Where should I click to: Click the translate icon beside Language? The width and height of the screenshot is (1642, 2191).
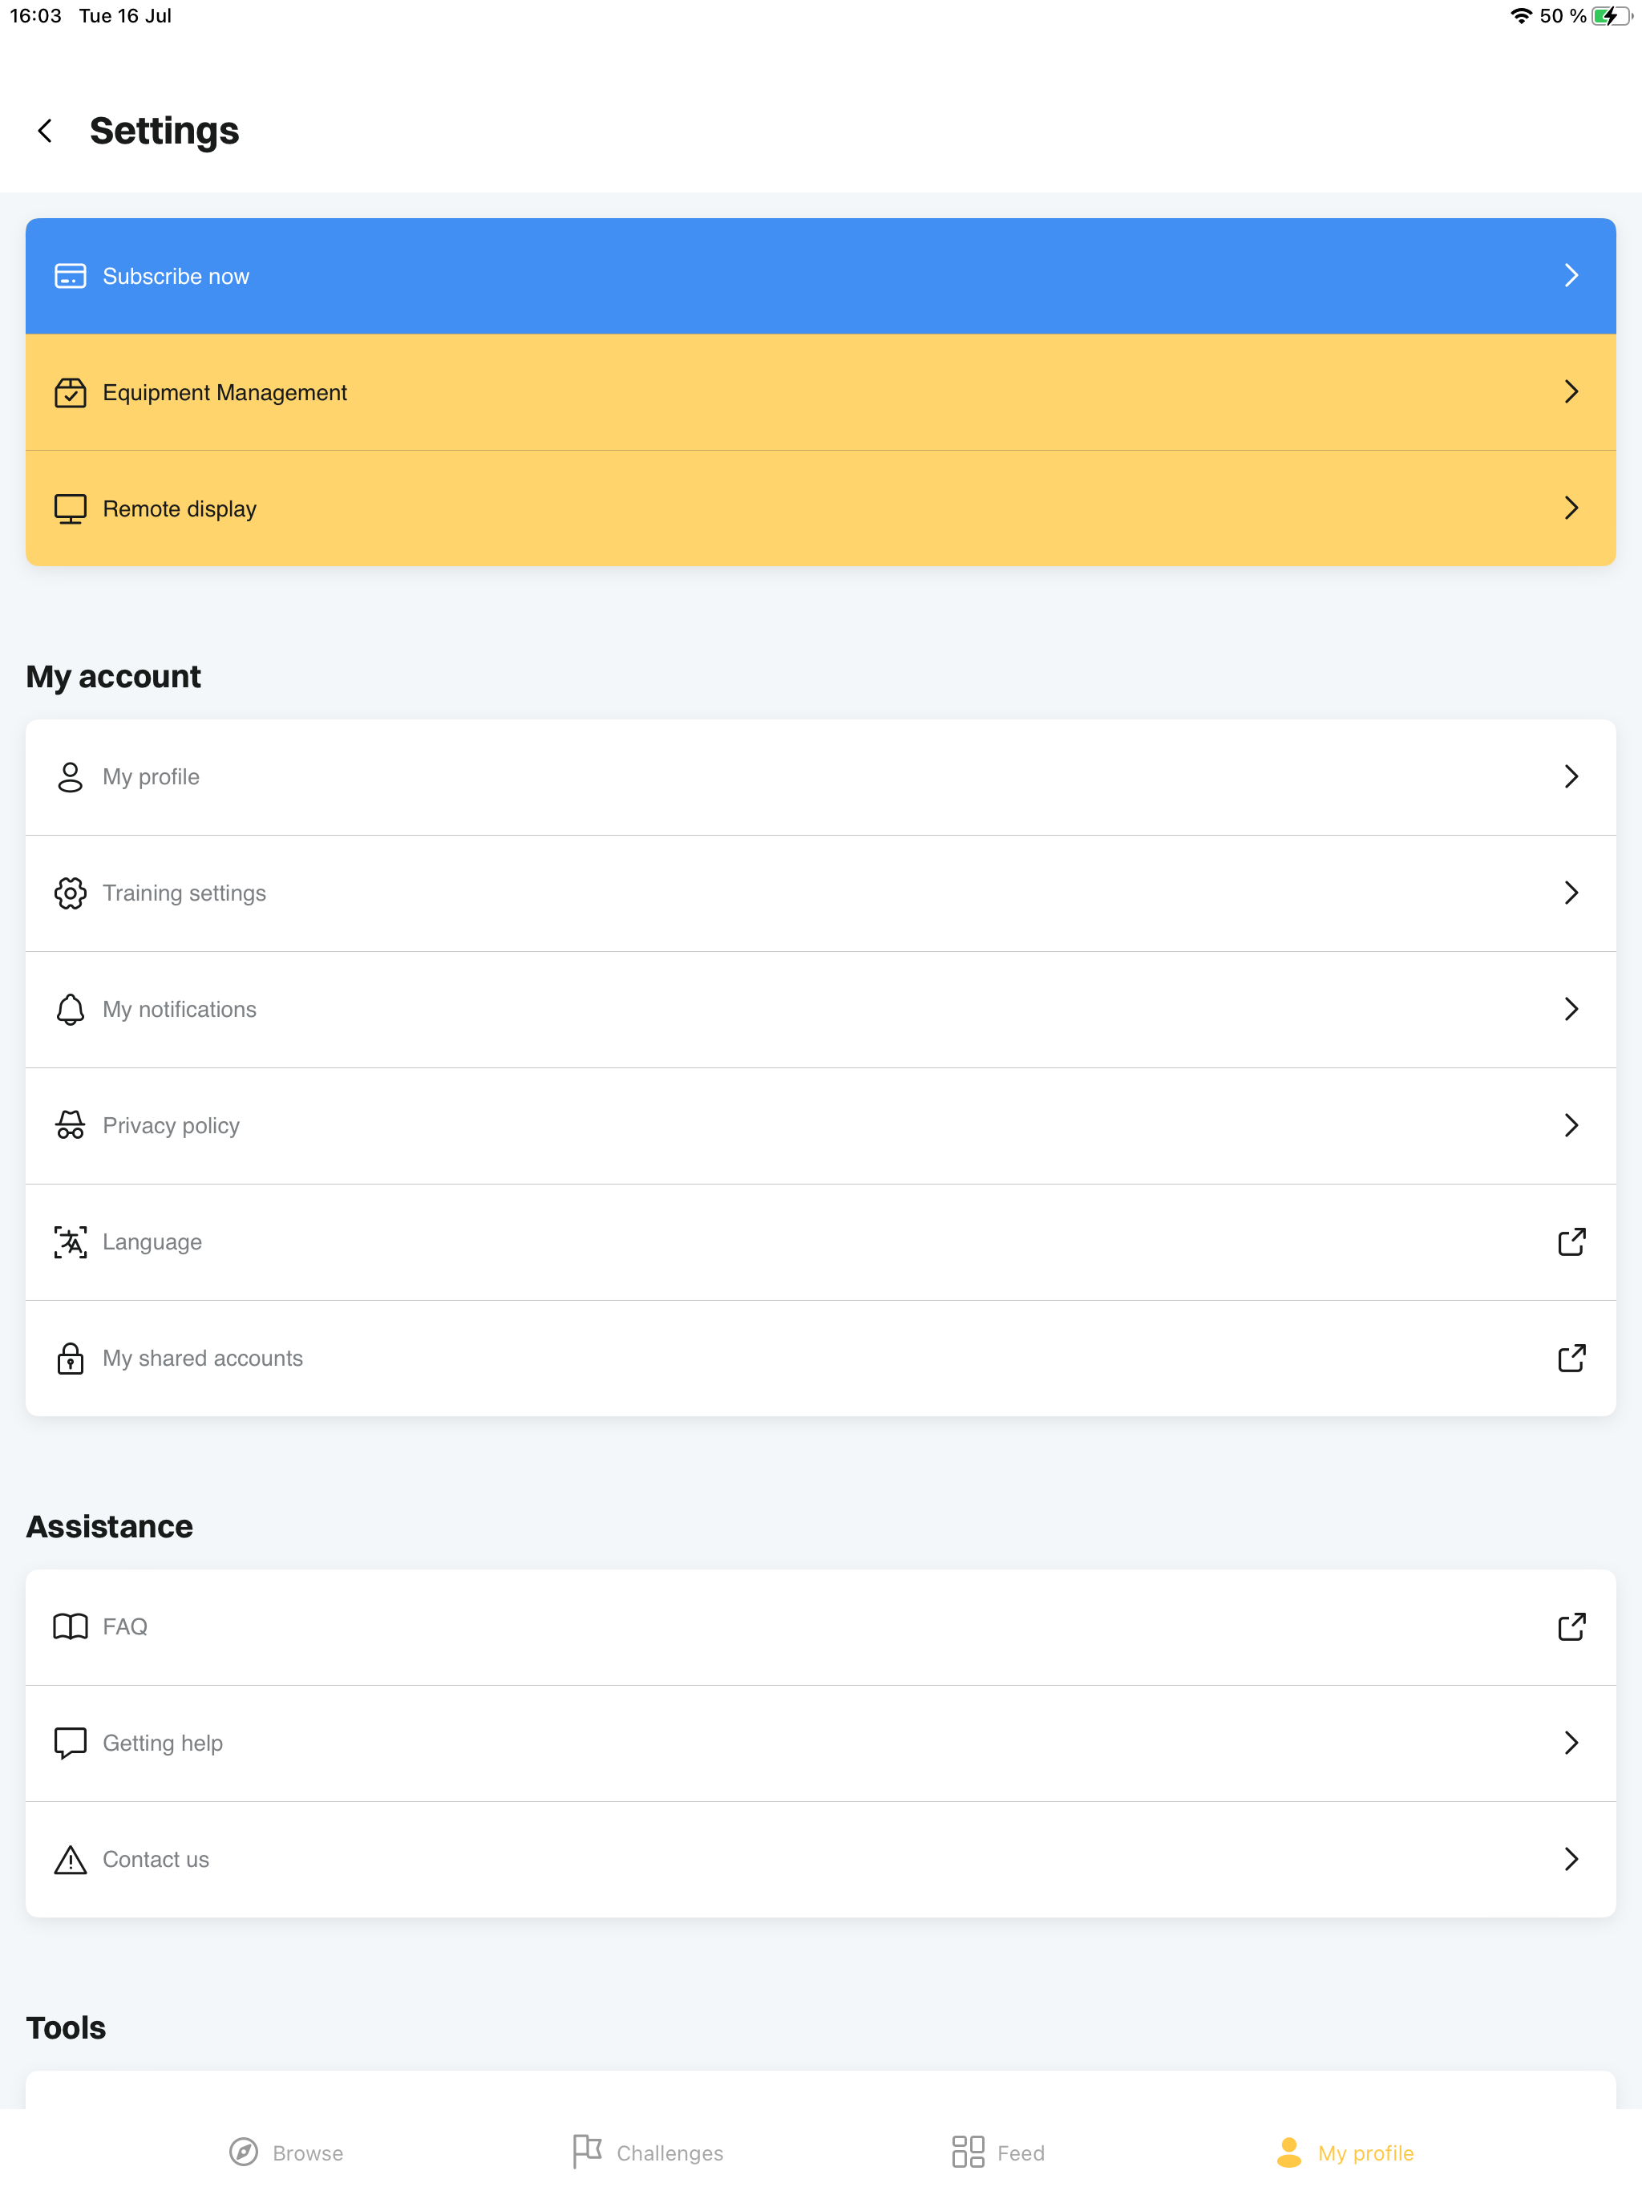pos(71,1242)
